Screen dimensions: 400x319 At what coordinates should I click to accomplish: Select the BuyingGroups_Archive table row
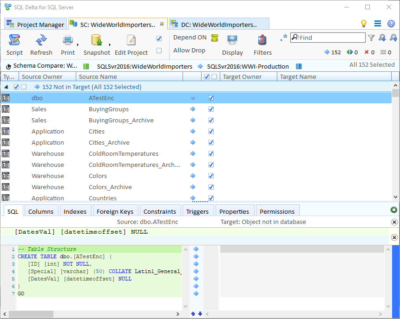click(196, 120)
